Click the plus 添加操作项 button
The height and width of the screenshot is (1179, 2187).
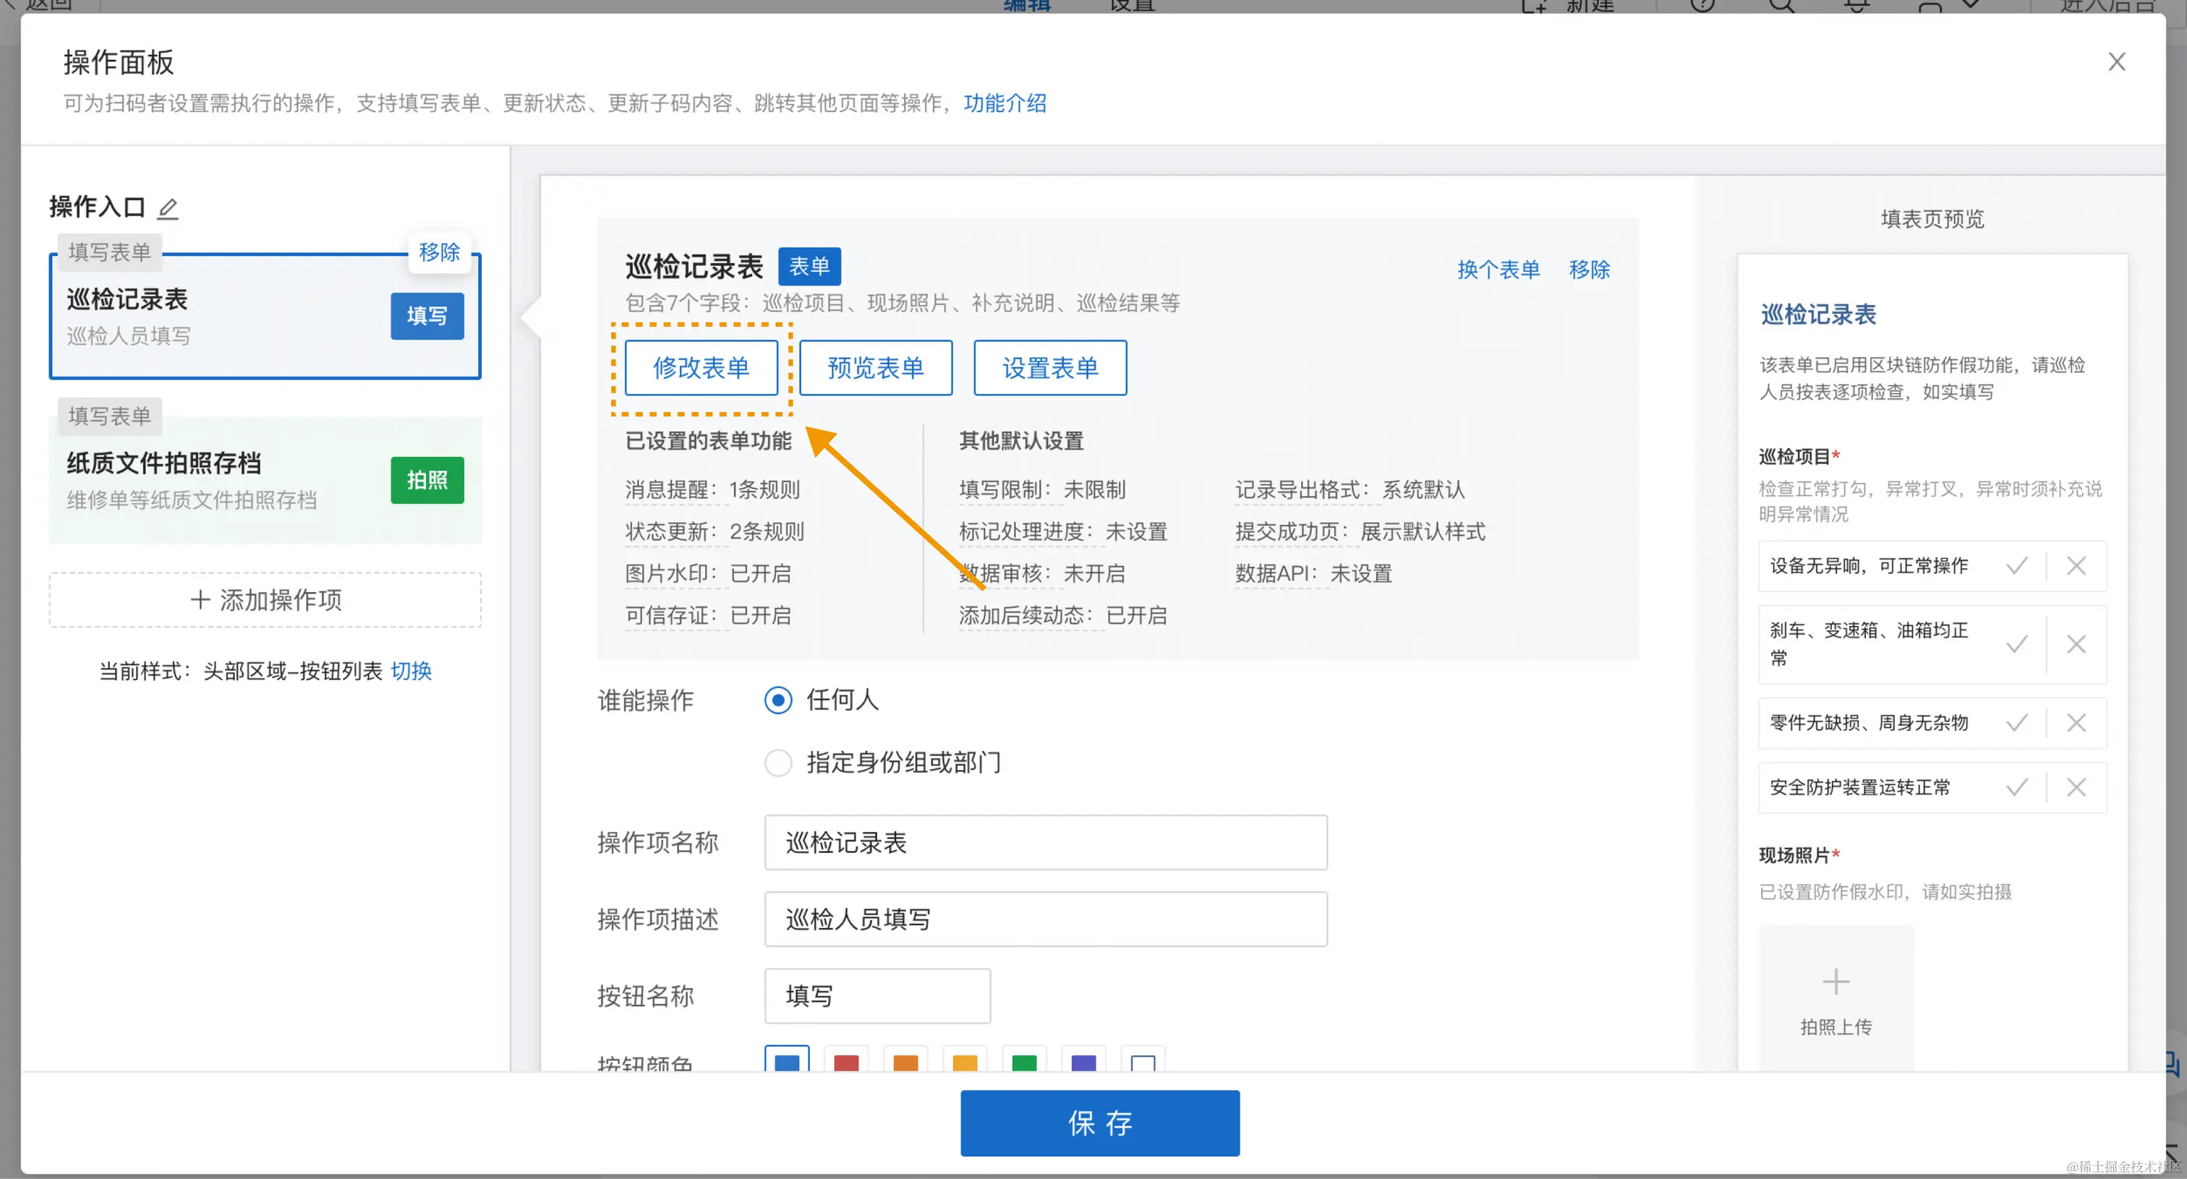265,600
